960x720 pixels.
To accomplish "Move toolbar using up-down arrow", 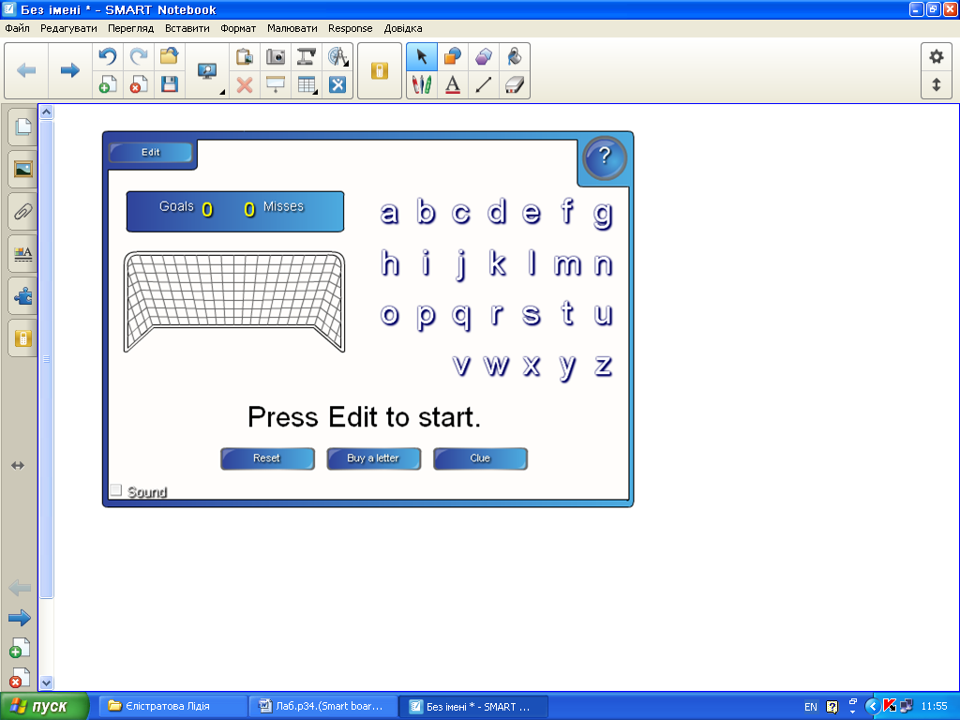I will click(937, 84).
